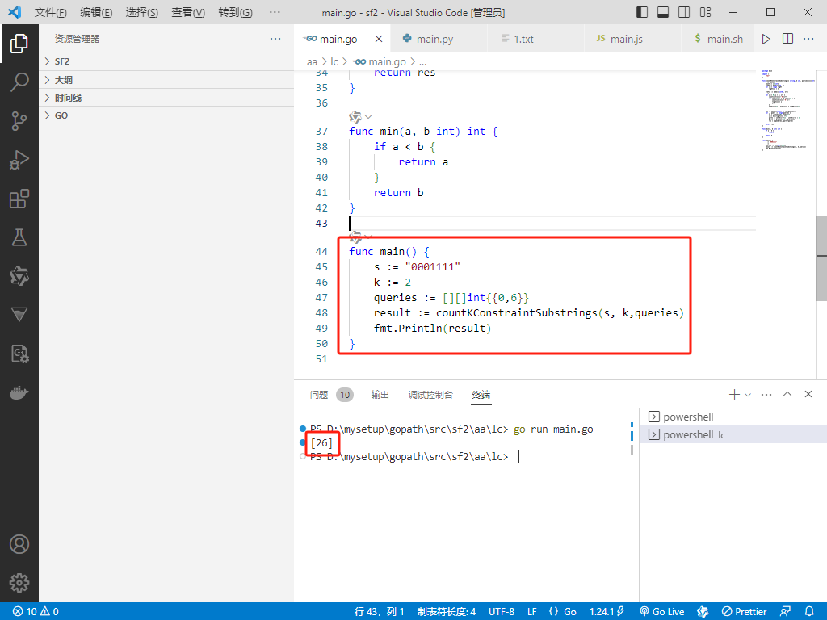
Task: Open the Explorer view in activity bar
Action: coord(19,44)
